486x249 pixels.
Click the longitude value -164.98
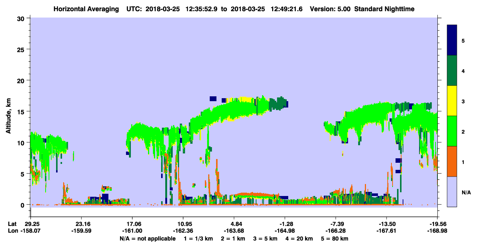(x=285, y=231)
